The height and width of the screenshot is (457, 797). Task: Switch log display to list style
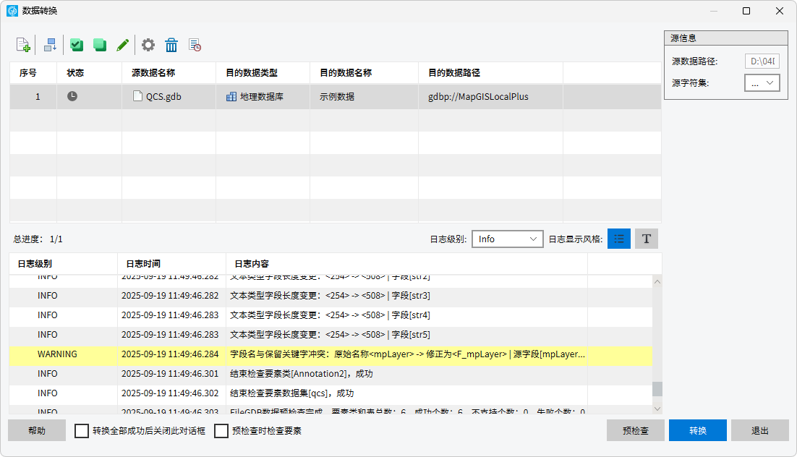[x=619, y=239]
